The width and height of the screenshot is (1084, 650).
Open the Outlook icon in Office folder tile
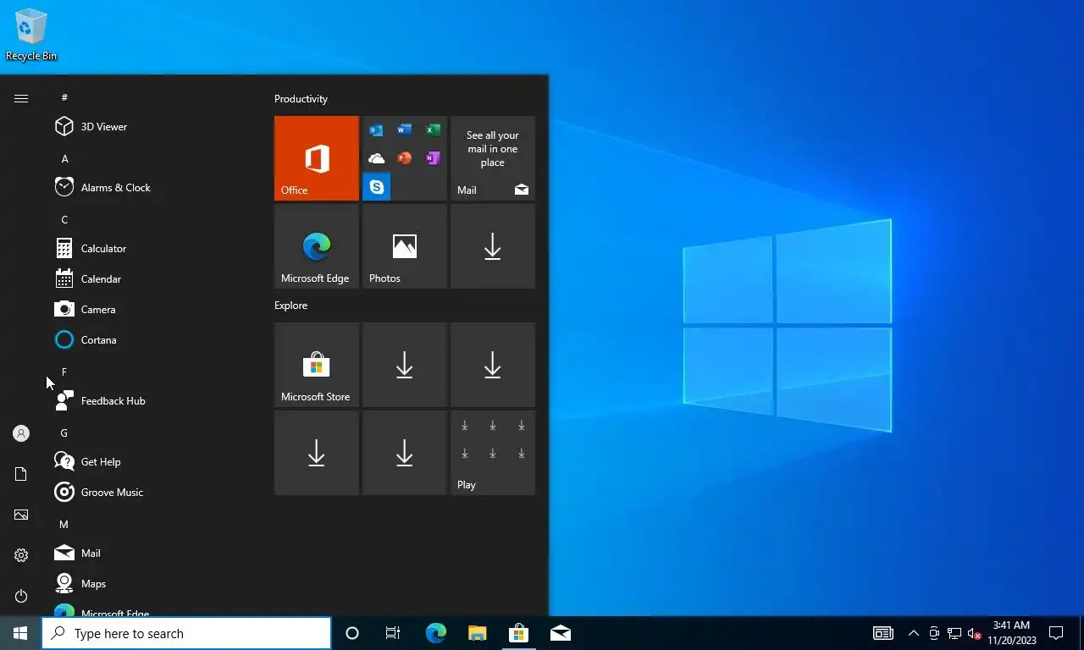point(376,130)
